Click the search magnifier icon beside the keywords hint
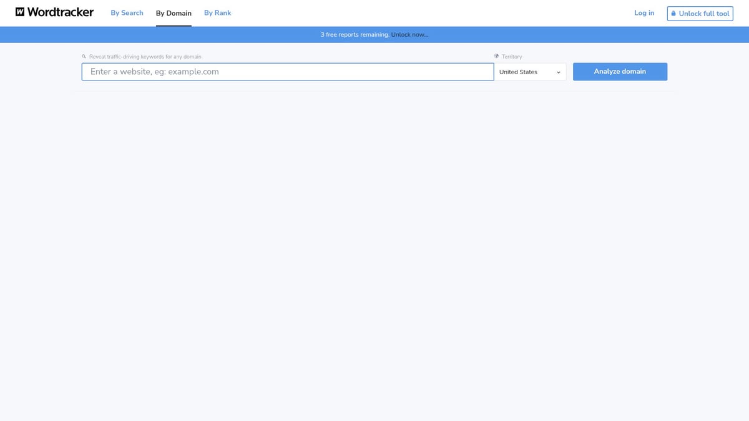749x421 pixels. pyautogui.click(x=84, y=56)
